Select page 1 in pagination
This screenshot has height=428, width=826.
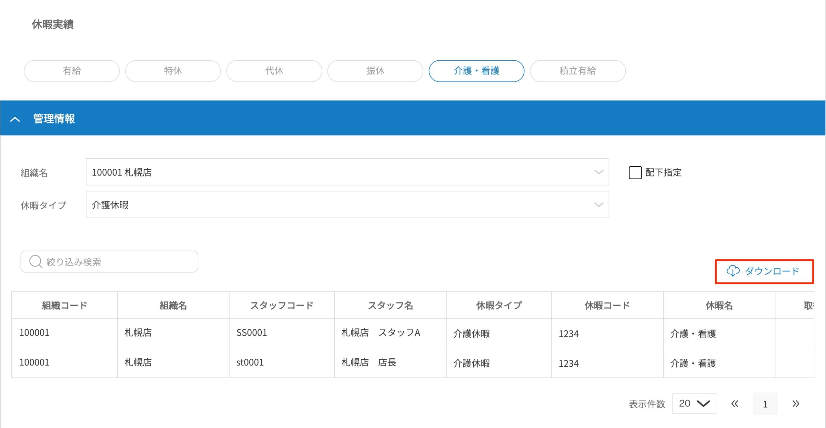pyautogui.click(x=765, y=403)
